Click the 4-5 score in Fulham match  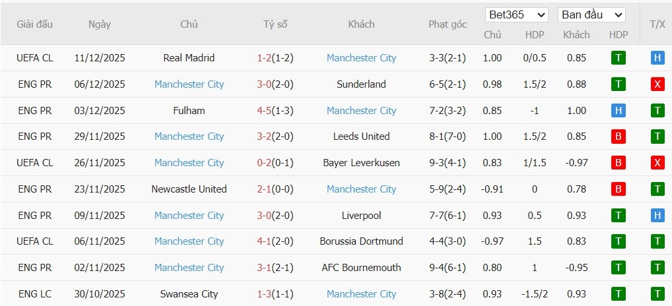(x=263, y=111)
